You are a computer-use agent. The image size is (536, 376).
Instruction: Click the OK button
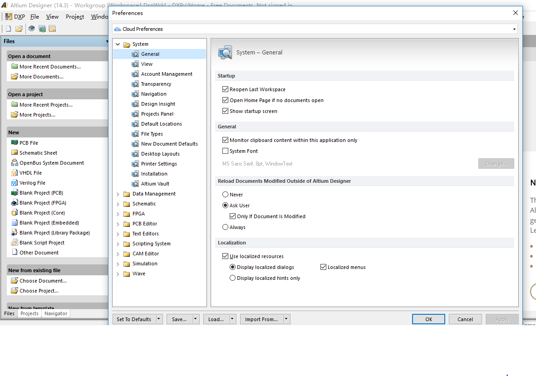coord(428,319)
